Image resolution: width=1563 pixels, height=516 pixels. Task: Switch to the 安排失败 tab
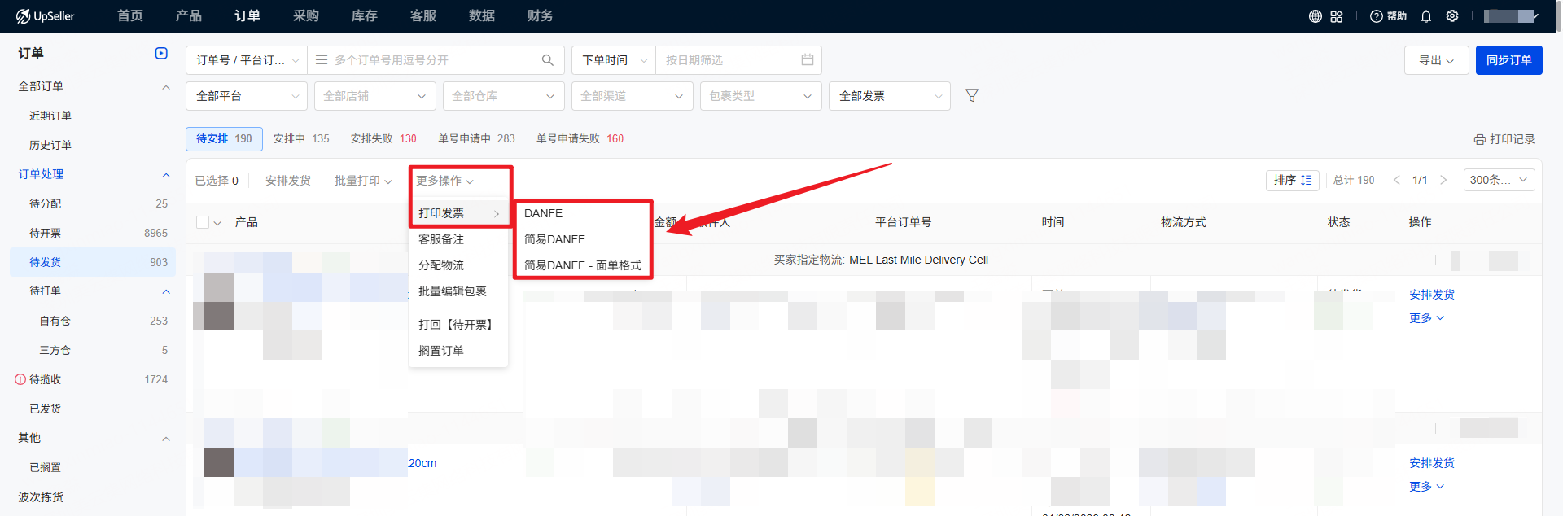383,139
